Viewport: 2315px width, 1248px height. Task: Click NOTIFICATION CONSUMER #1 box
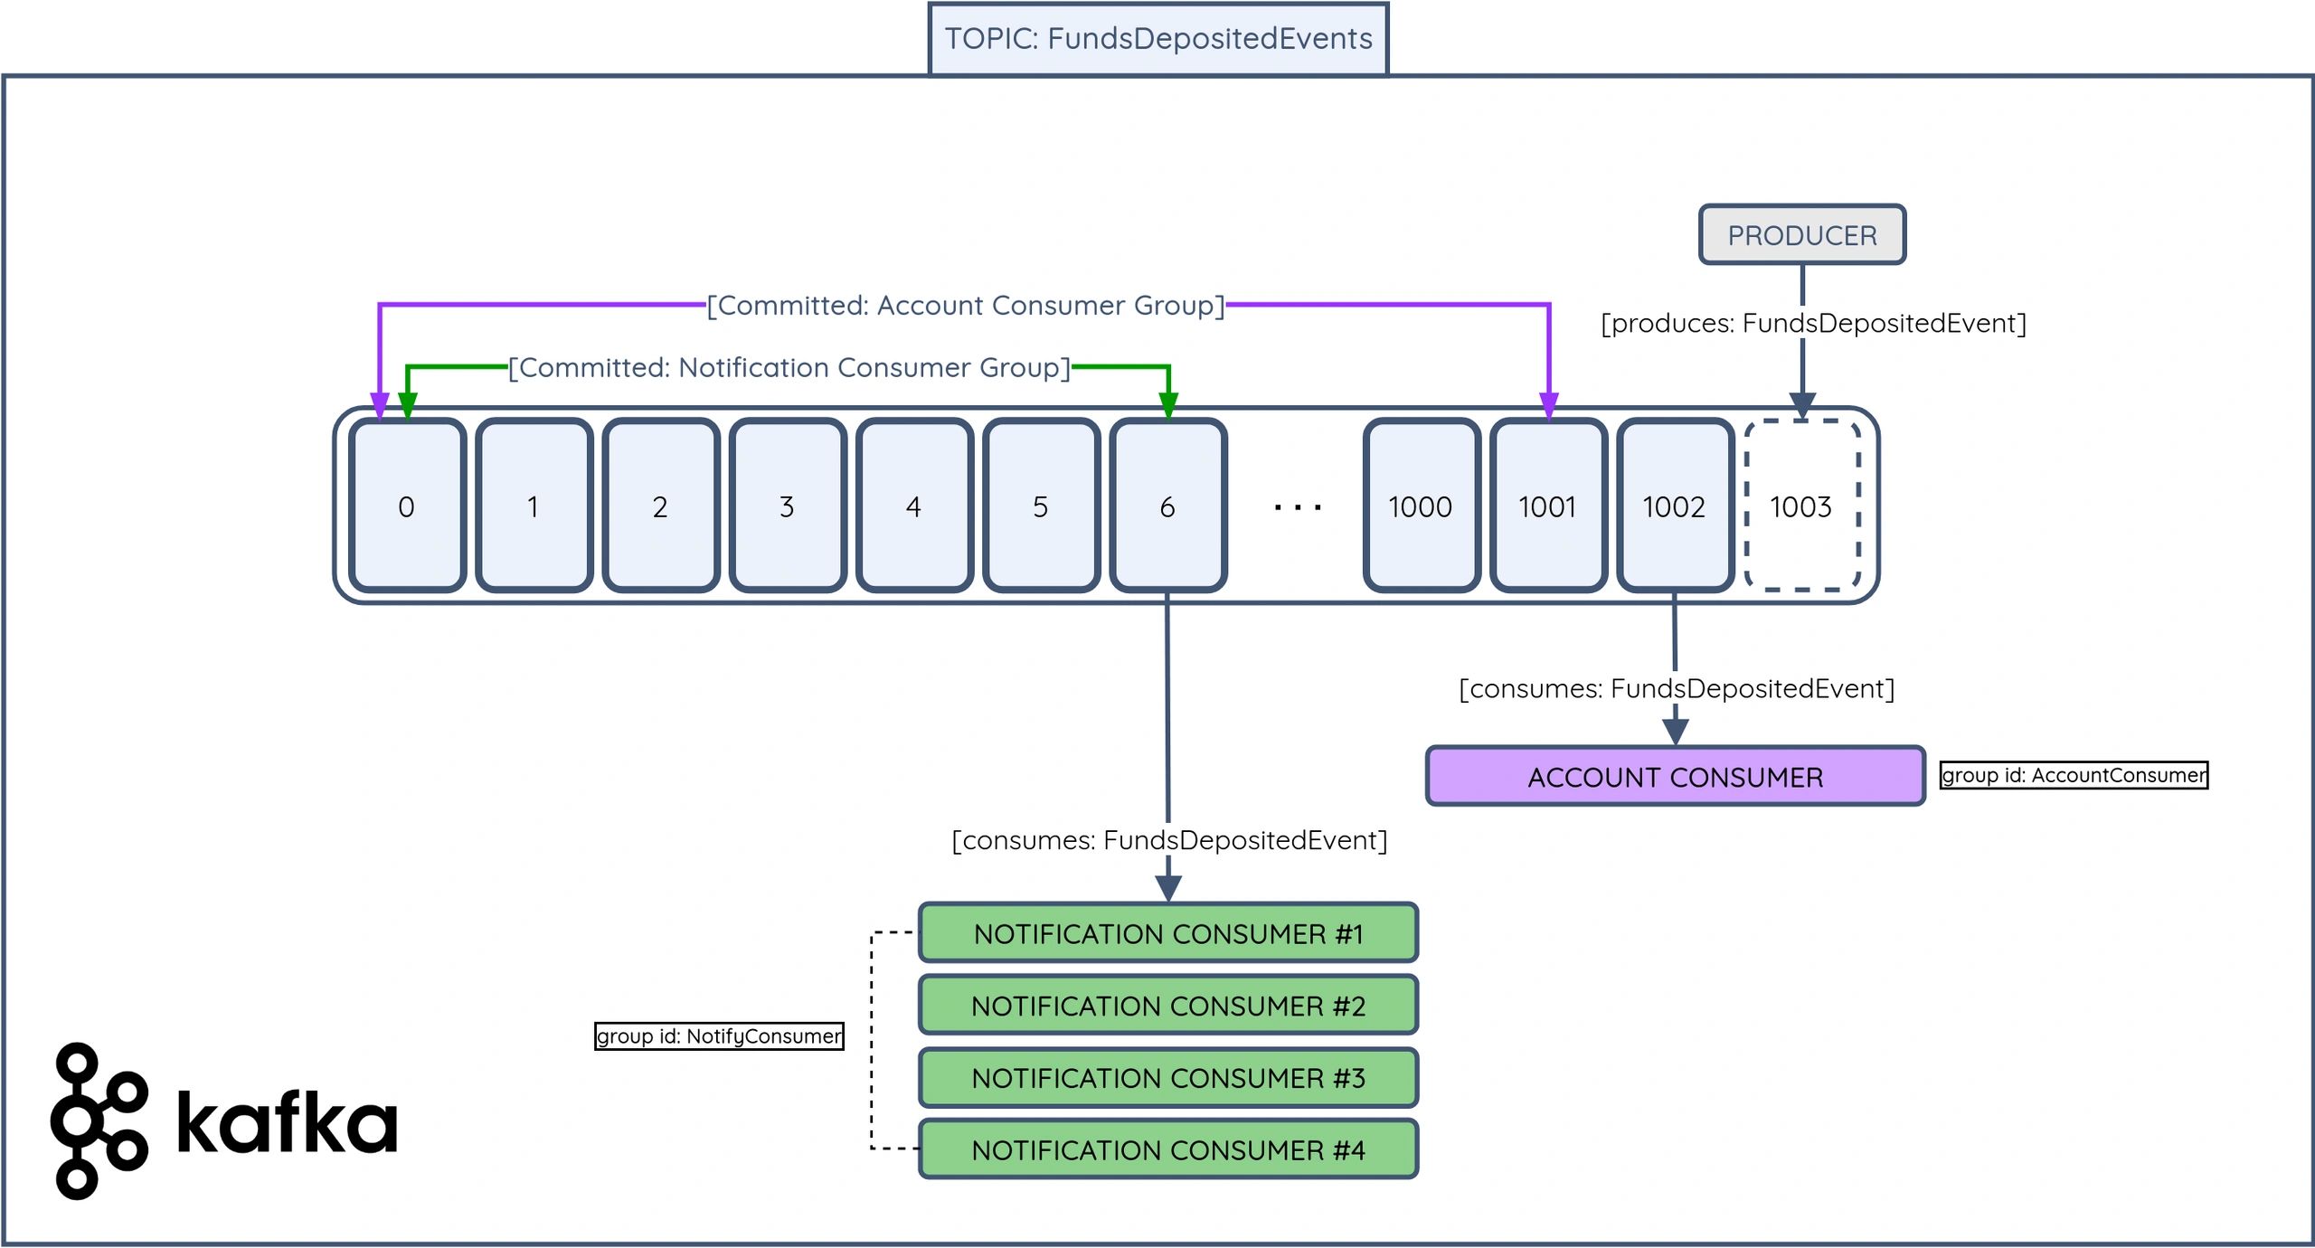point(1167,933)
